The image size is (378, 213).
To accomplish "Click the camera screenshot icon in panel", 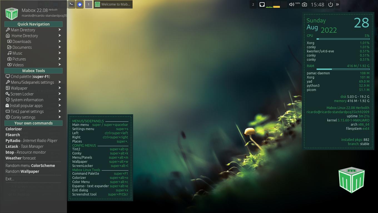I will pyautogui.click(x=304, y=4).
